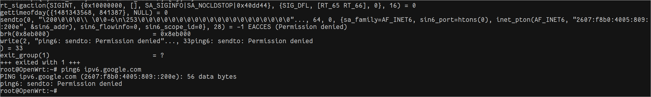The width and height of the screenshot is (651, 97).
Task: Click the 'ping6 ipv6.google.com' command text
Action: click(101, 70)
